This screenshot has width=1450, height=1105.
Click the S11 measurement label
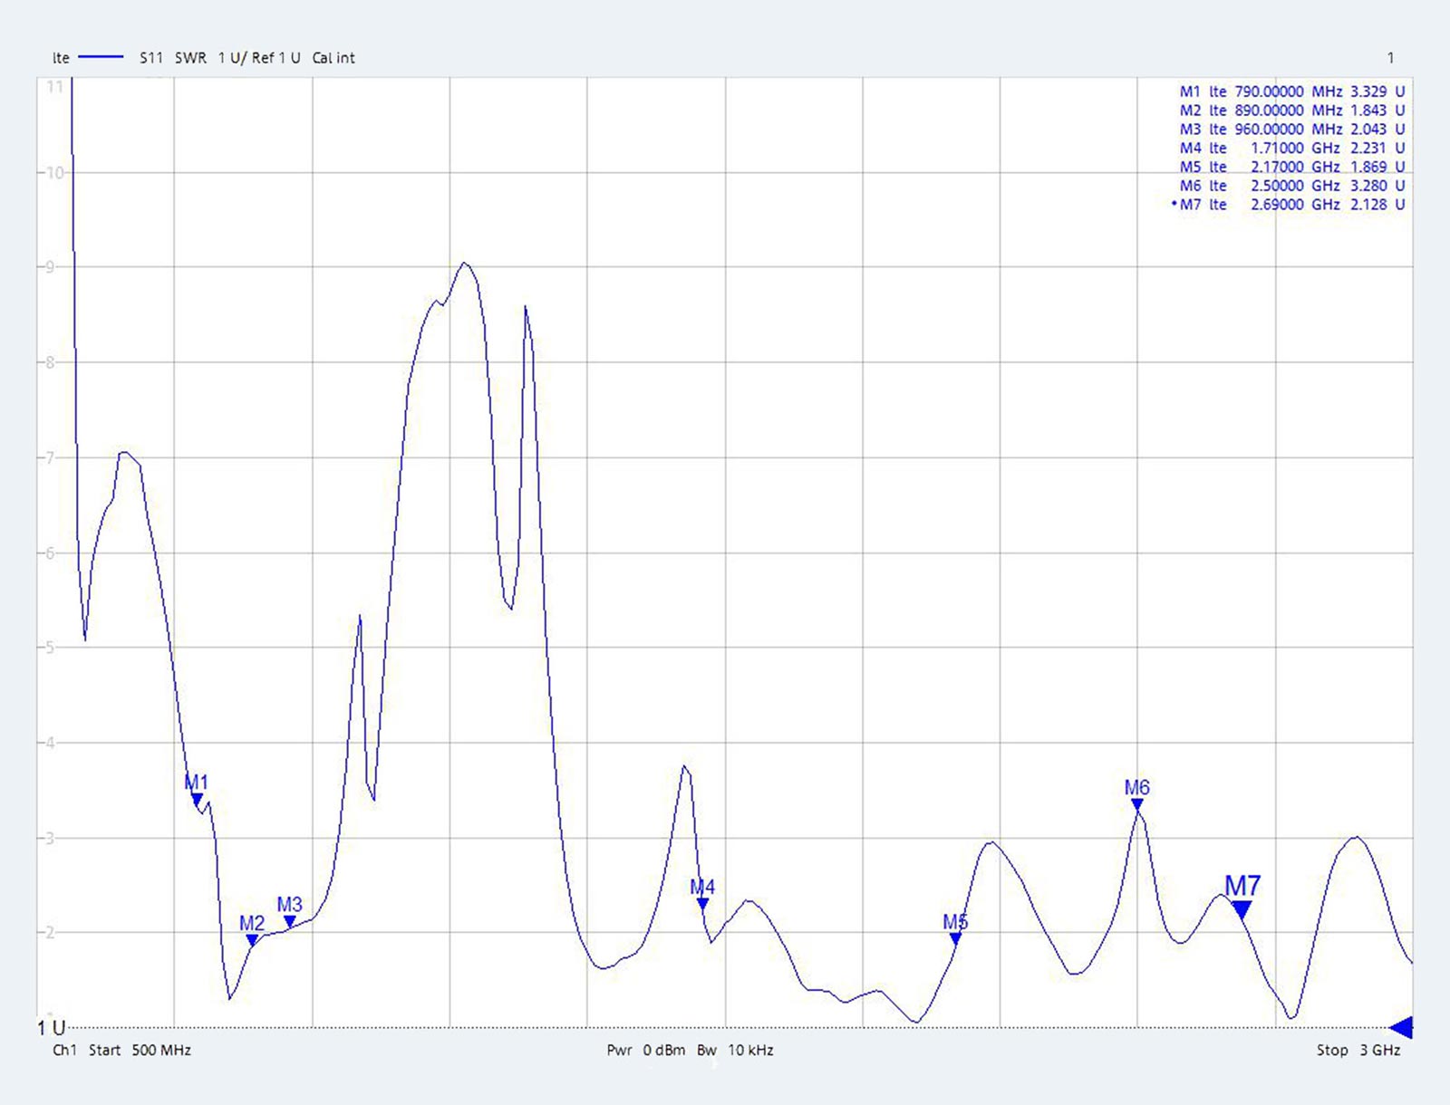(151, 58)
